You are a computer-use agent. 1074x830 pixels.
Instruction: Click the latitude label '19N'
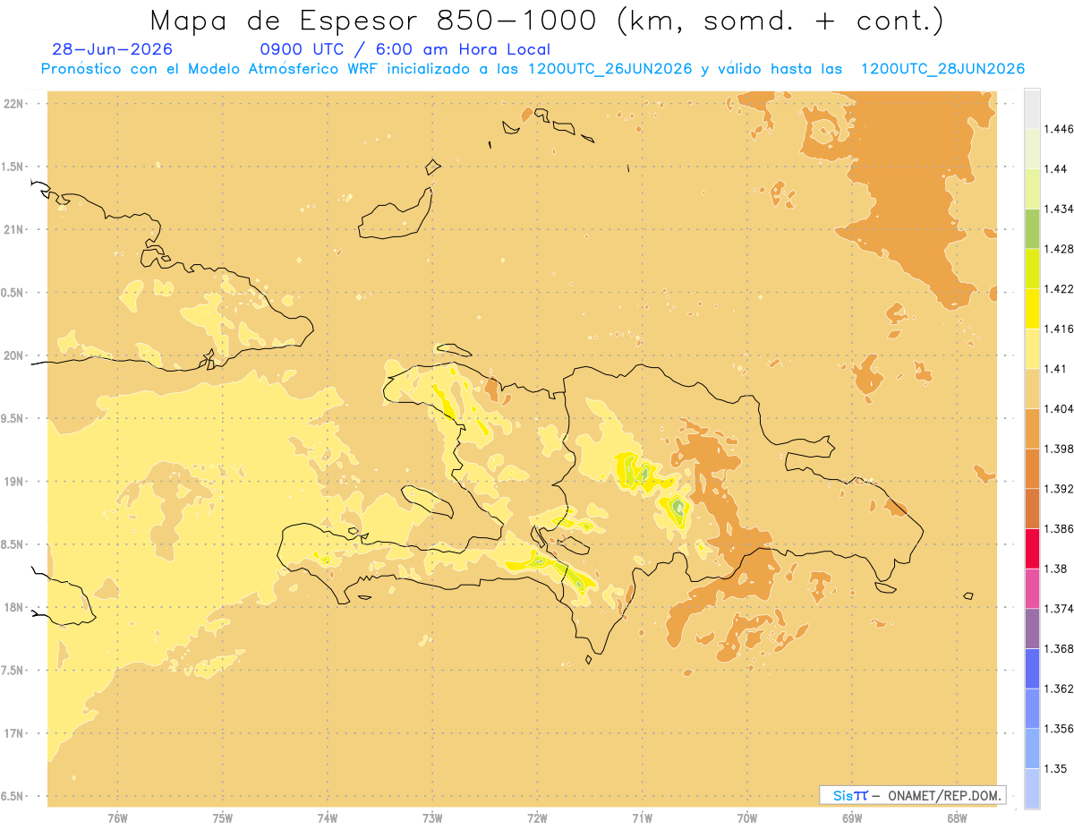click(15, 482)
